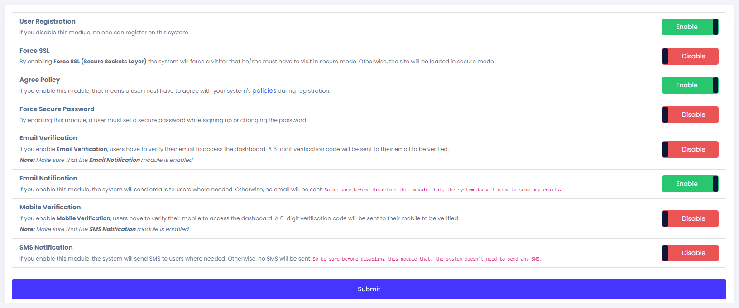Disable the Email Notification toggle
Screen dimensions: 739x308
tap(690, 184)
